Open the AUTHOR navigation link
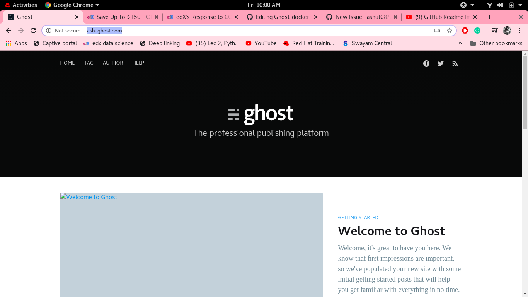 [113, 63]
